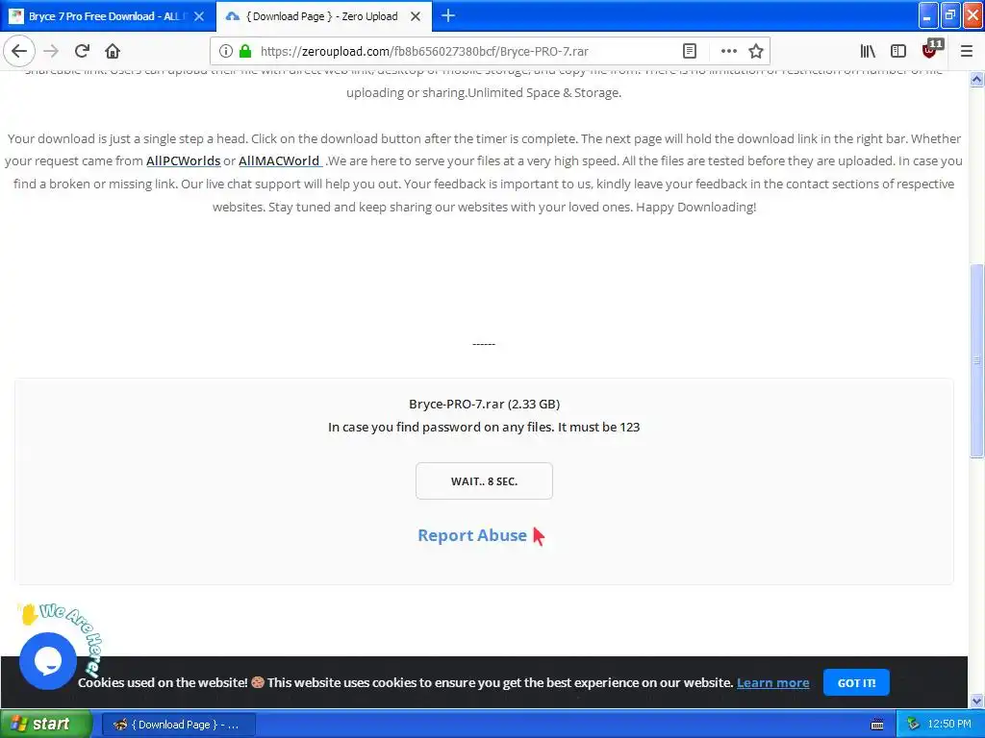Open the AllMACWorld link
The height and width of the screenshot is (738, 985).
pos(280,160)
